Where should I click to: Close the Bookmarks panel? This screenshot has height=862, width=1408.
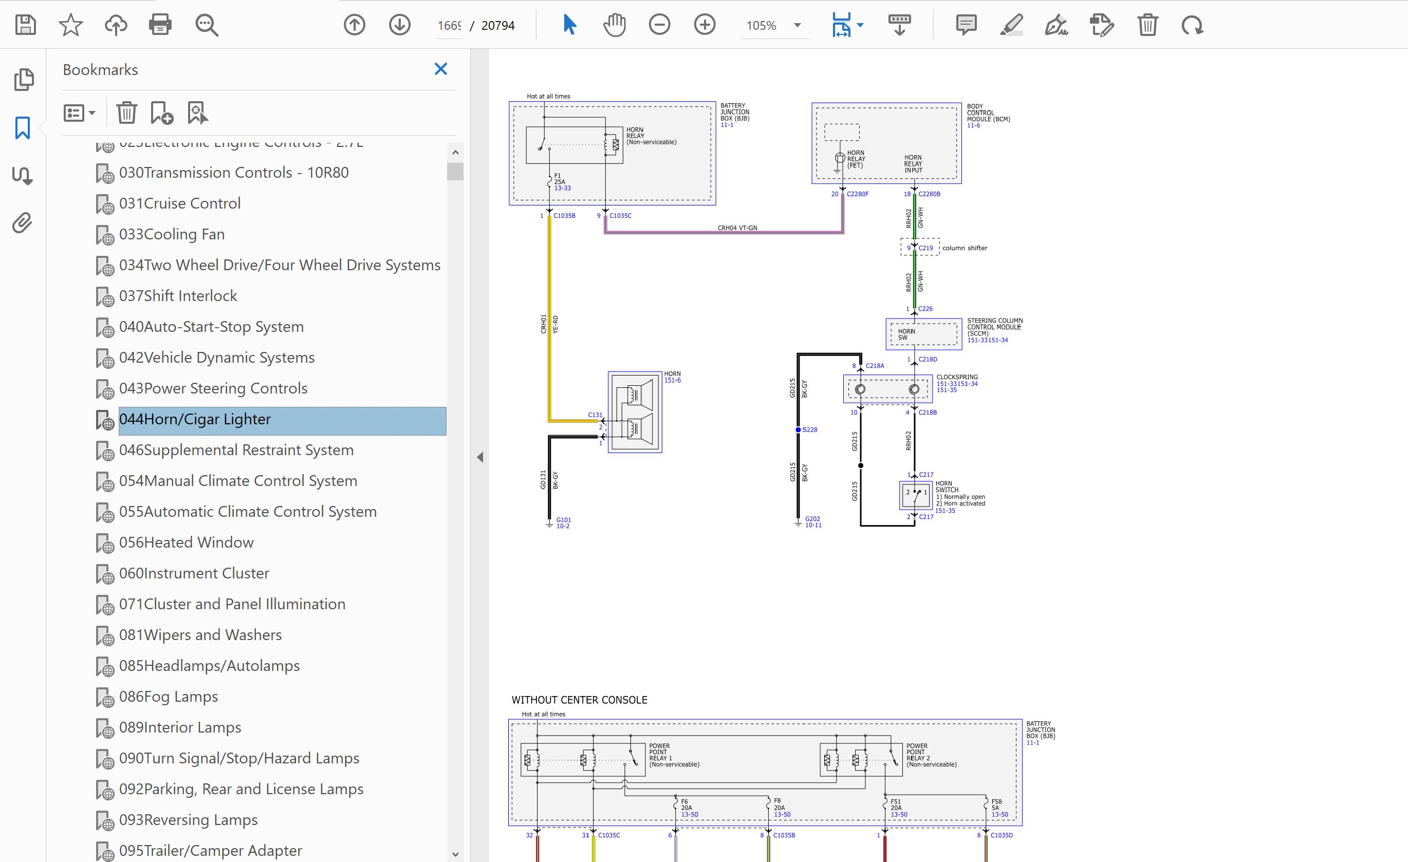tap(440, 69)
